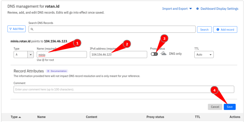Image resolution: width=247 pixels, height=122 pixels.
Task: Toggle the Proxy status switch
Action: point(154,54)
